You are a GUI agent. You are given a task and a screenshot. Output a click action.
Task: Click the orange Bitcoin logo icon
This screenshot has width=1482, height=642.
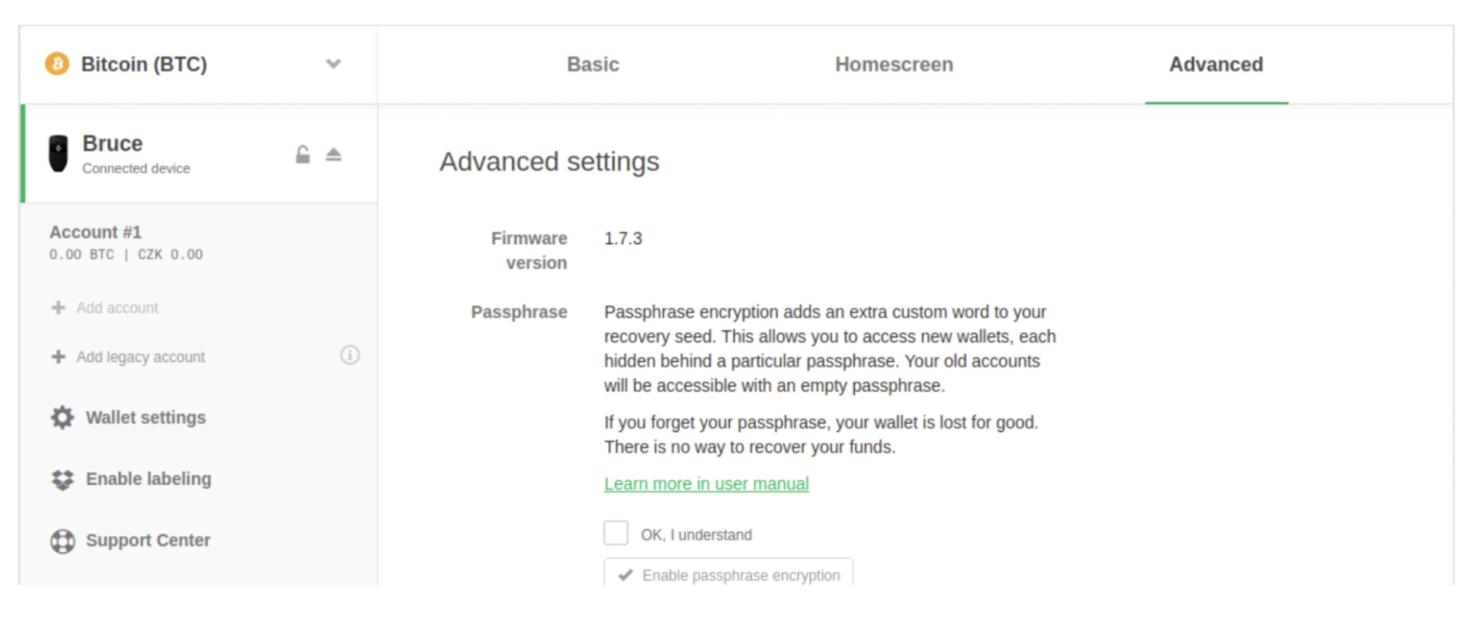point(57,64)
